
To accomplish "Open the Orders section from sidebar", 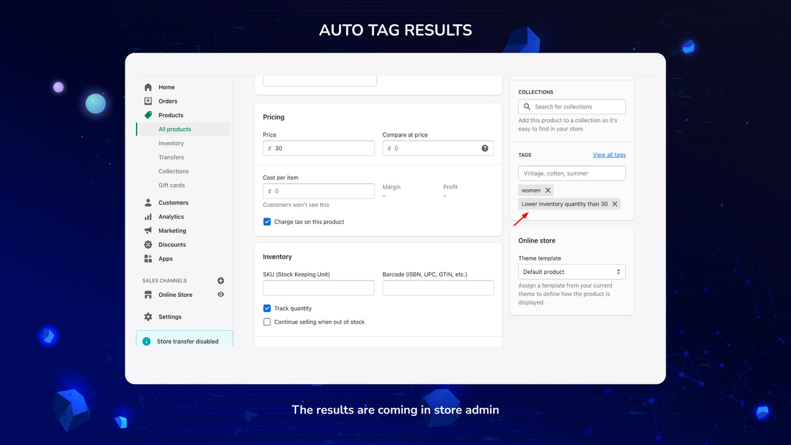I will pyautogui.click(x=167, y=101).
